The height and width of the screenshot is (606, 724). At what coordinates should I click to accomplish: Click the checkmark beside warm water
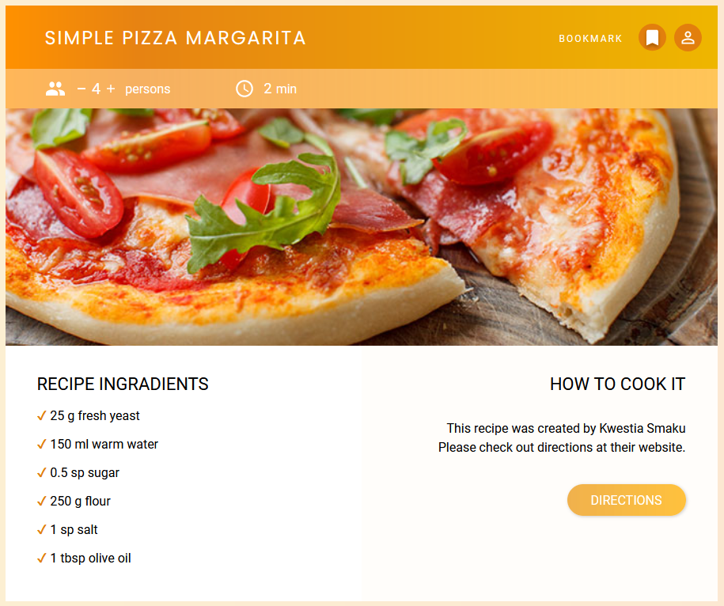(41, 444)
